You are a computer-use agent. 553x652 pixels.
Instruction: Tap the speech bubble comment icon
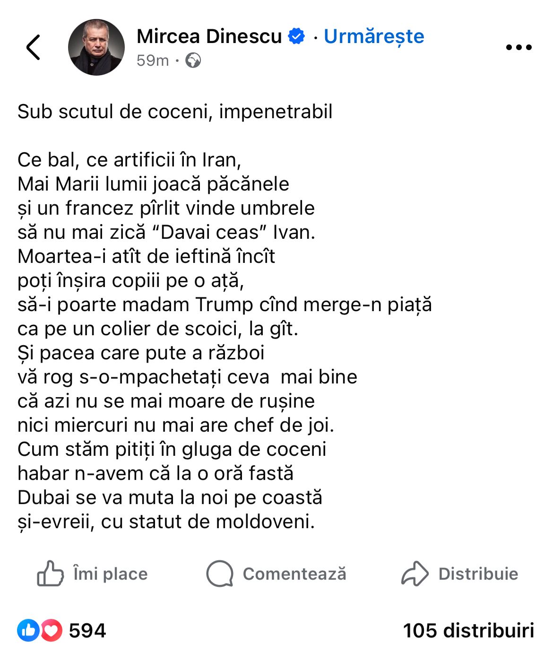(x=220, y=574)
